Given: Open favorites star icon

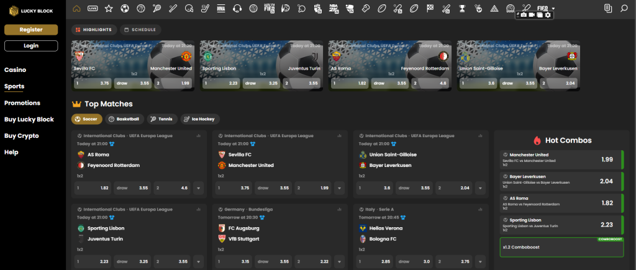Looking at the screenshot, I should coord(109,8).
